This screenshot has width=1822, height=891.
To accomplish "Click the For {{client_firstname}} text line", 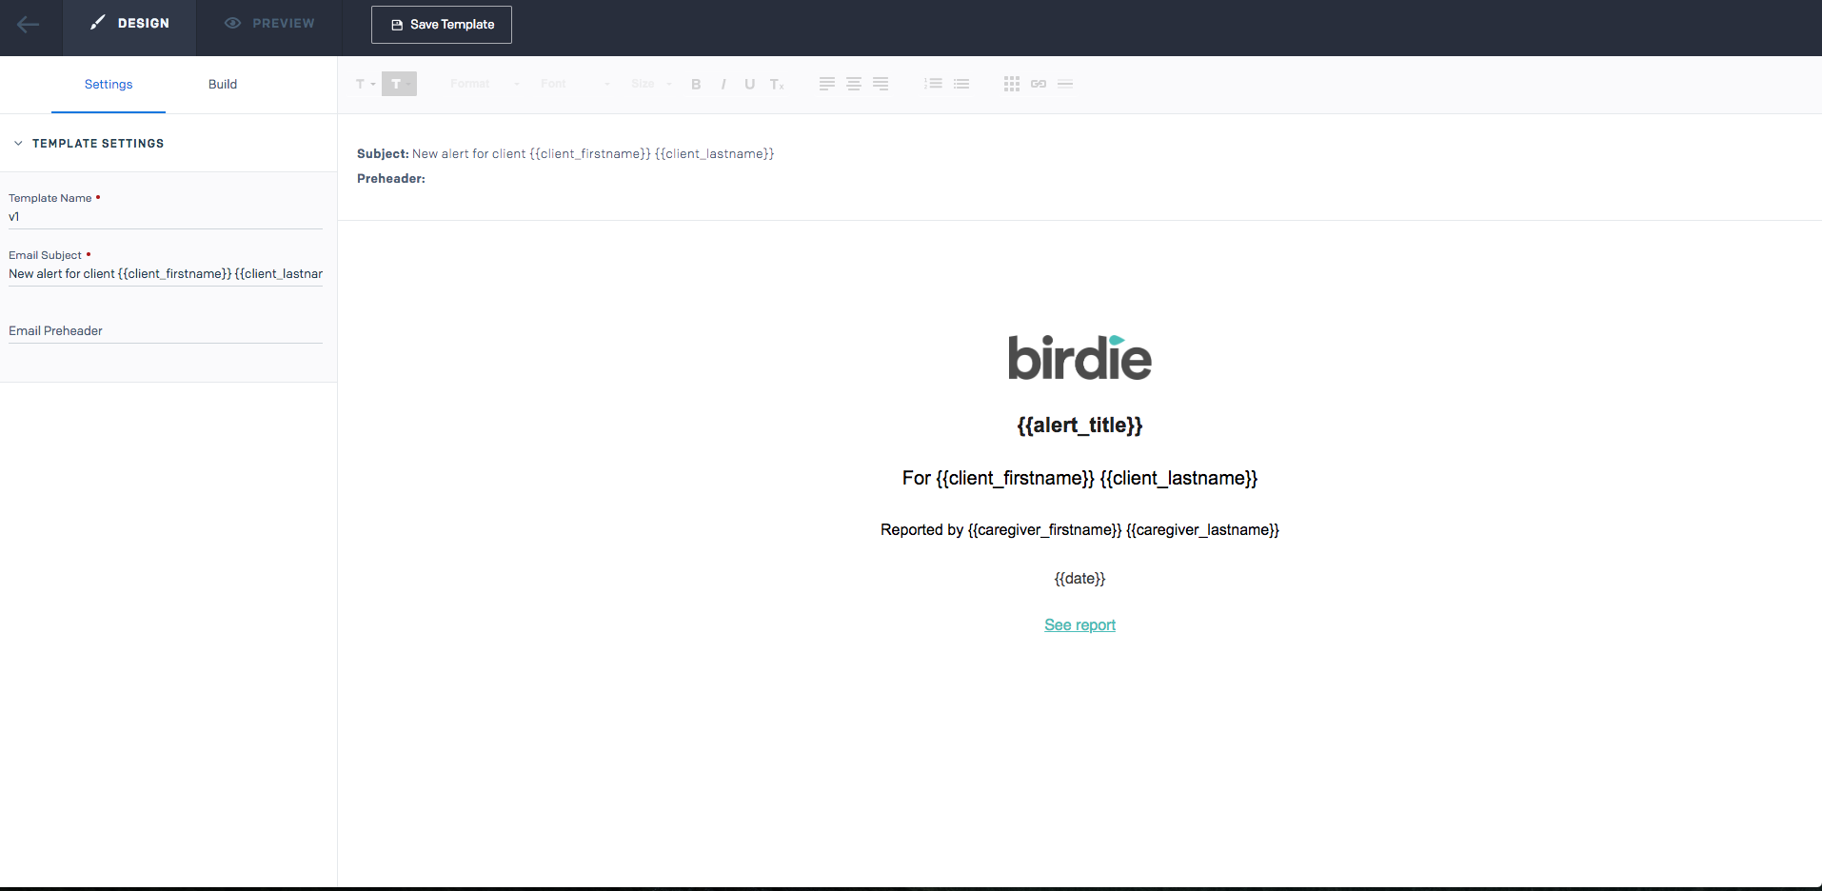I will (1079, 478).
